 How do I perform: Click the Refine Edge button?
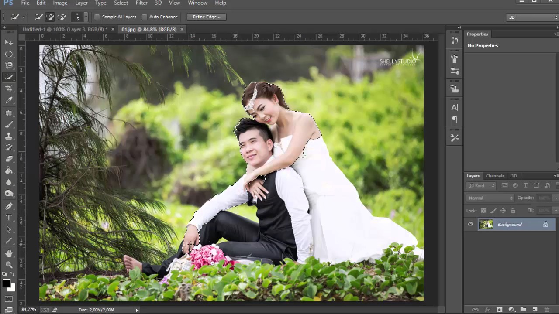[x=207, y=17]
